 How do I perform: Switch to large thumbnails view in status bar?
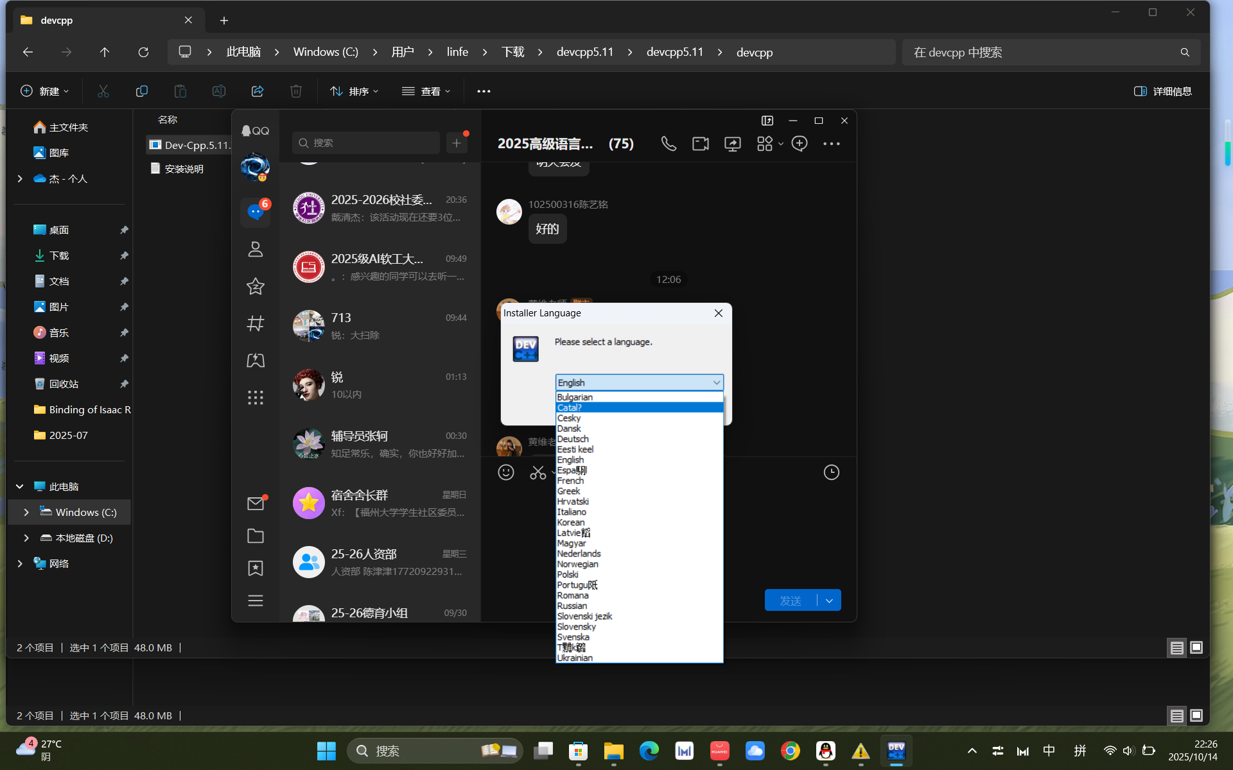coord(1196,647)
